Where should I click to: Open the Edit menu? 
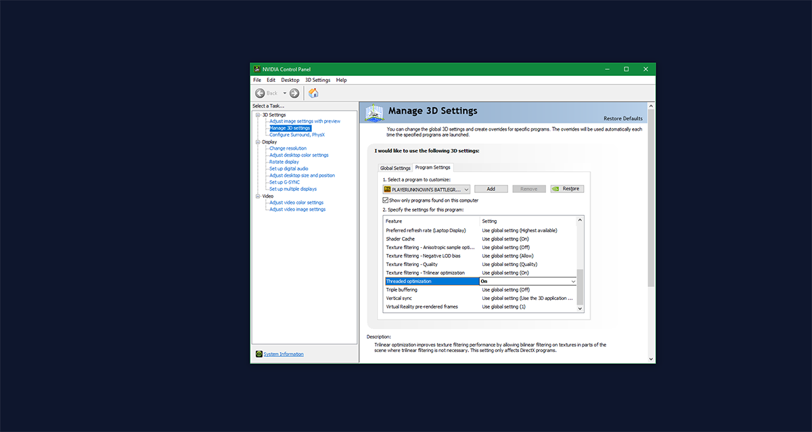click(x=271, y=80)
